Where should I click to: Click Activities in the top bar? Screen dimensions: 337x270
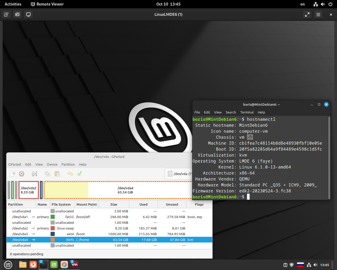coord(13,4)
